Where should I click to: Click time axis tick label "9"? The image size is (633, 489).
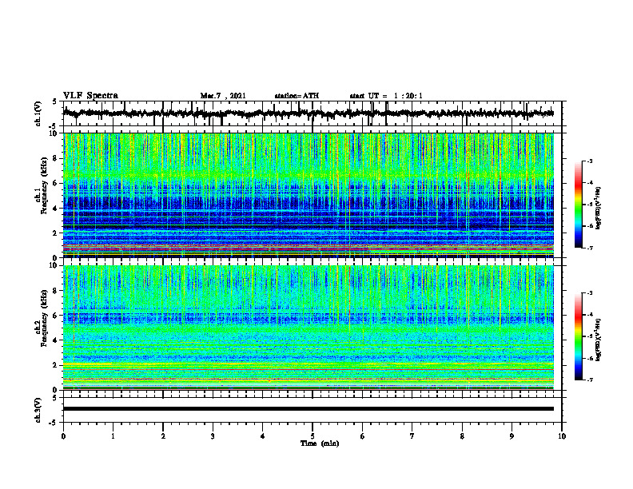pos(512,436)
